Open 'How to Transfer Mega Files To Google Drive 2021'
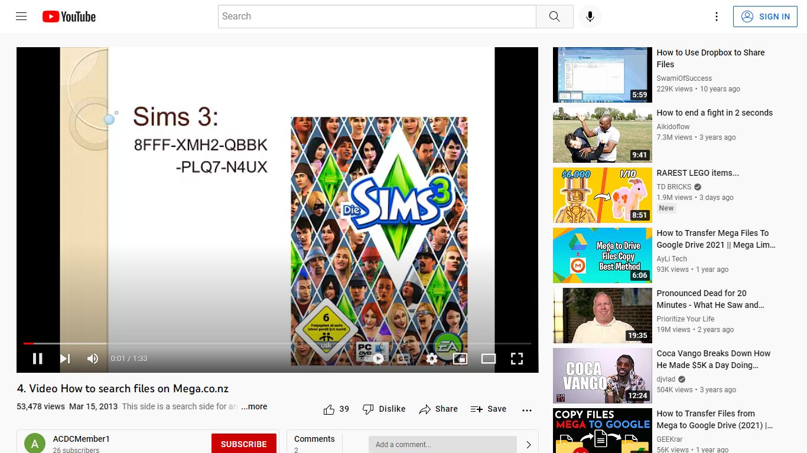The image size is (807, 453). [x=716, y=239]
